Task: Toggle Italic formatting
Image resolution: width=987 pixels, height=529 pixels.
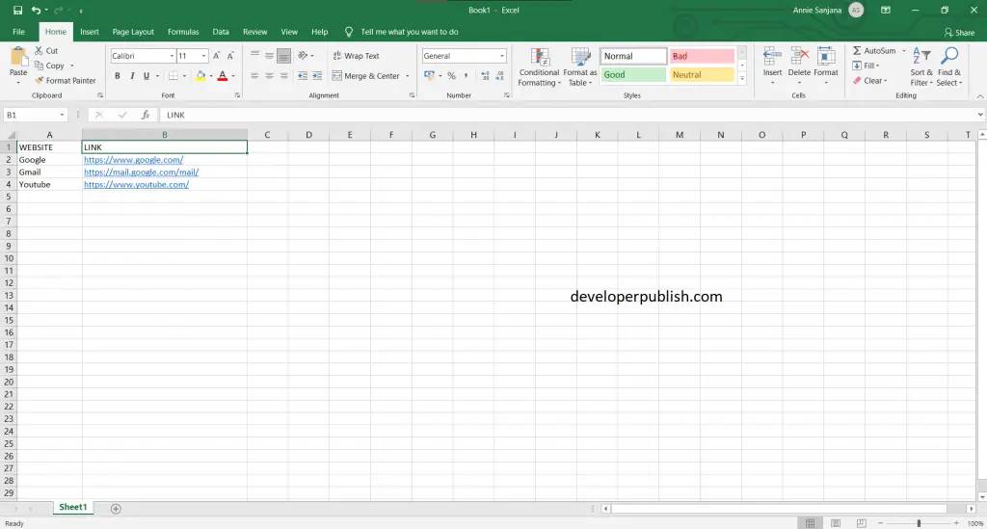Action: click(131, 76)
